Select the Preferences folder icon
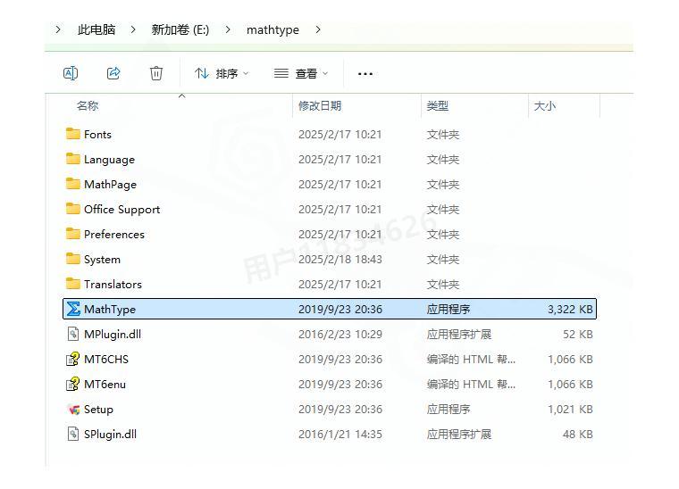This screenshot has width=679, height=489. pos(72,234)
